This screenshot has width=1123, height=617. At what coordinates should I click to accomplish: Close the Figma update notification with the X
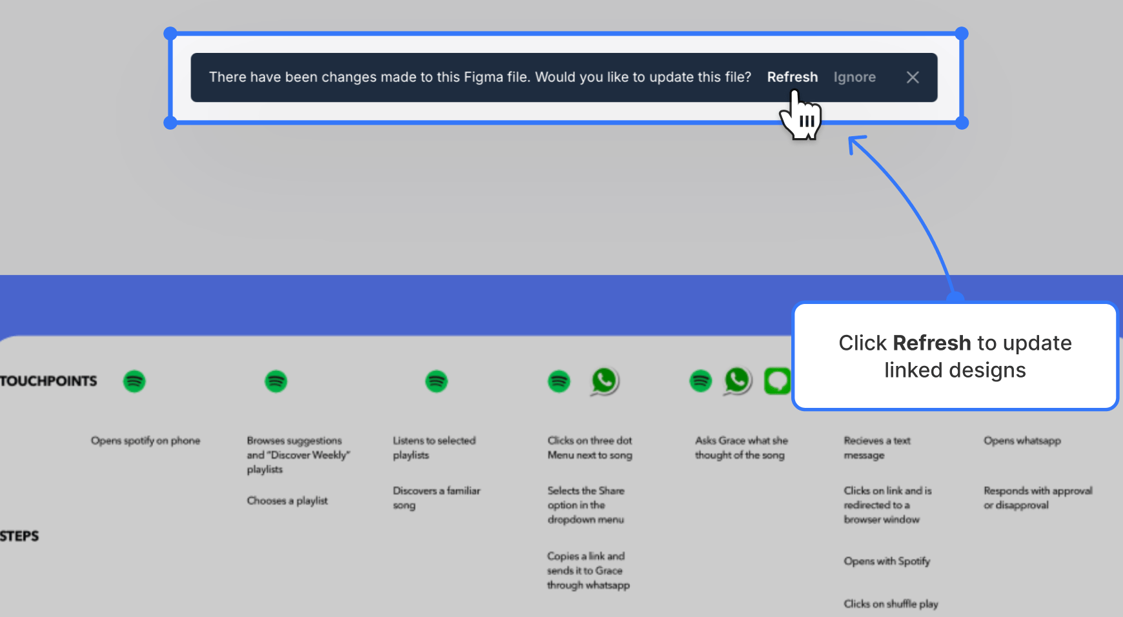click(913, 77)
